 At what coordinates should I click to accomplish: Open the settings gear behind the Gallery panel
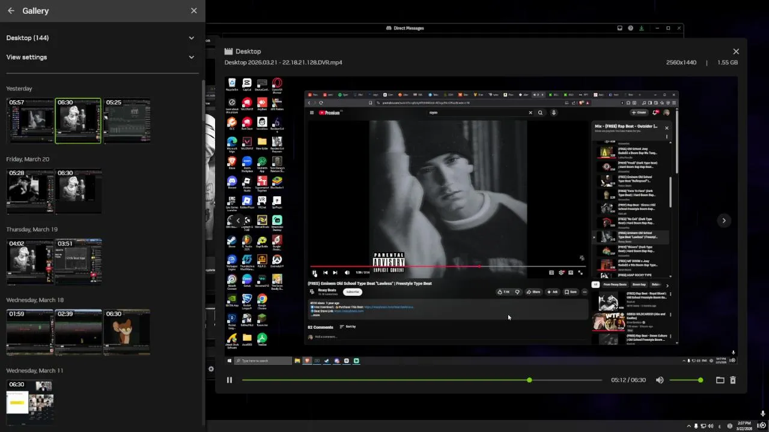click(x=211, y=369)
